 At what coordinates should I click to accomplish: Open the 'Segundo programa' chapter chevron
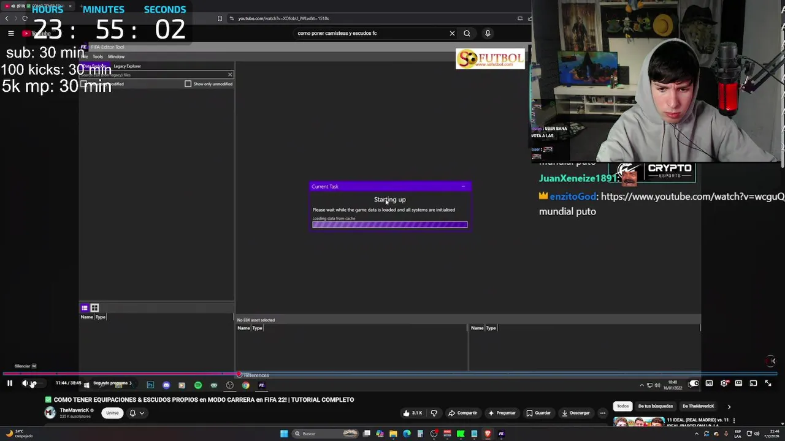tap(130, 383)
